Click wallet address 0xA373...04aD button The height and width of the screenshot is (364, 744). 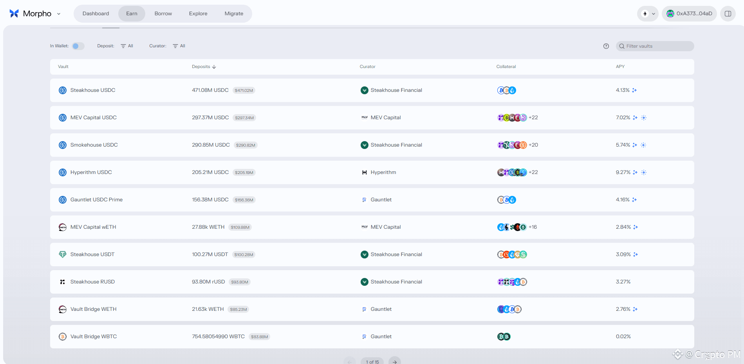click(x=689, y=14)
